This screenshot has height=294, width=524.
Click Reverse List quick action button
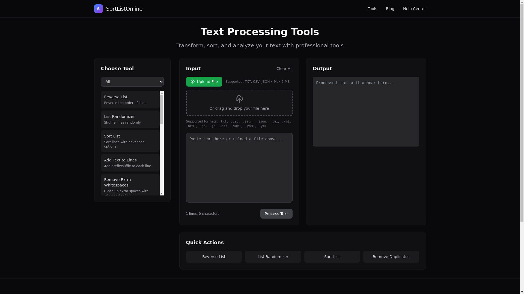(x=214, y=257)
